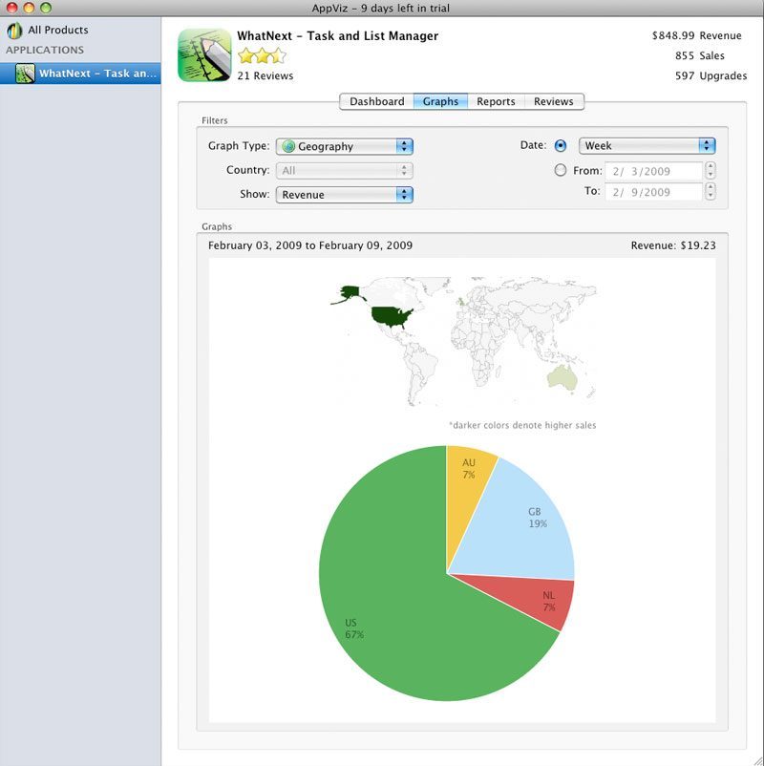Select the From date range radio button
The height and width of the screenshot is (766, 764).
pyautogui.click(x=561, y=171)
